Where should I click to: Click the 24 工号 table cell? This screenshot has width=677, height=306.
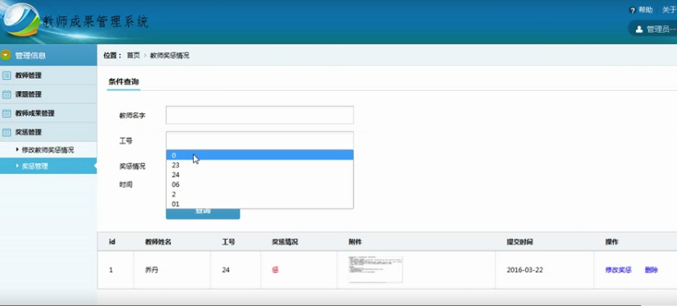[226, 270]
